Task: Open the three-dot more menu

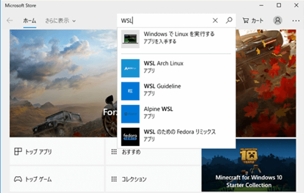Action: pyautogui.click(x=296, y=21)
